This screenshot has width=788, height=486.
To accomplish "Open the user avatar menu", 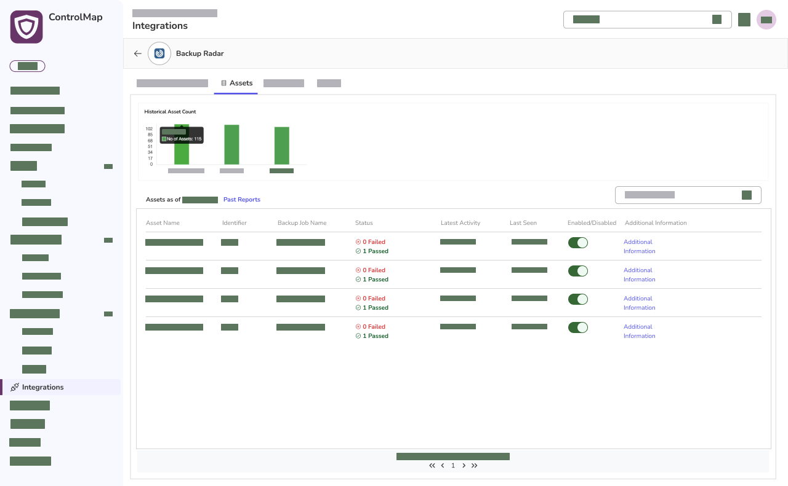I will point(766,20).
